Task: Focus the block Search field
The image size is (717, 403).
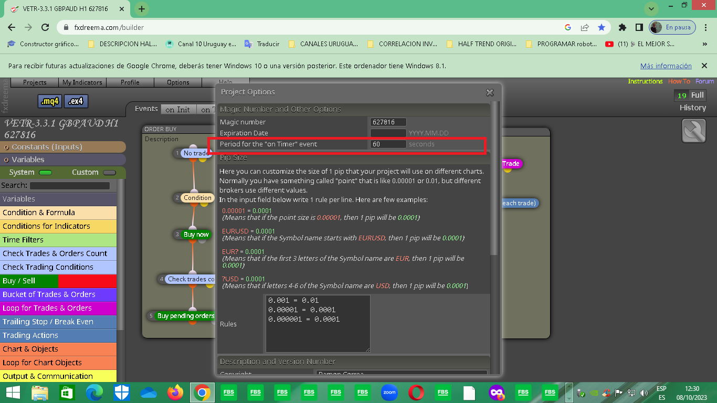Action: [x=70, y=186]
